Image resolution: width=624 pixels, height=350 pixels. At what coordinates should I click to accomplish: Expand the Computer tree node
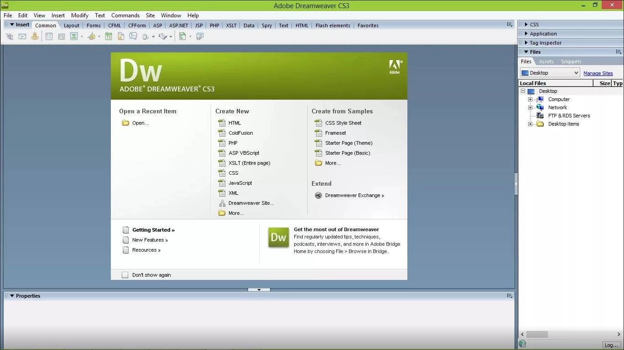pos(530,99)
